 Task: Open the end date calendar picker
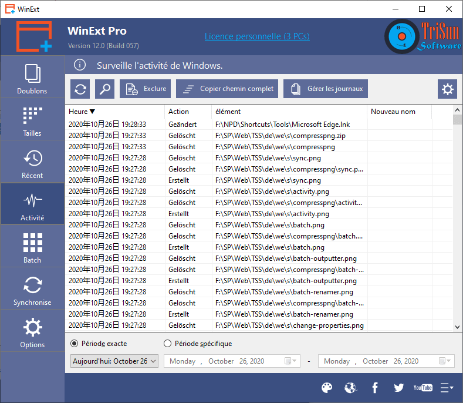click(445, 361)
